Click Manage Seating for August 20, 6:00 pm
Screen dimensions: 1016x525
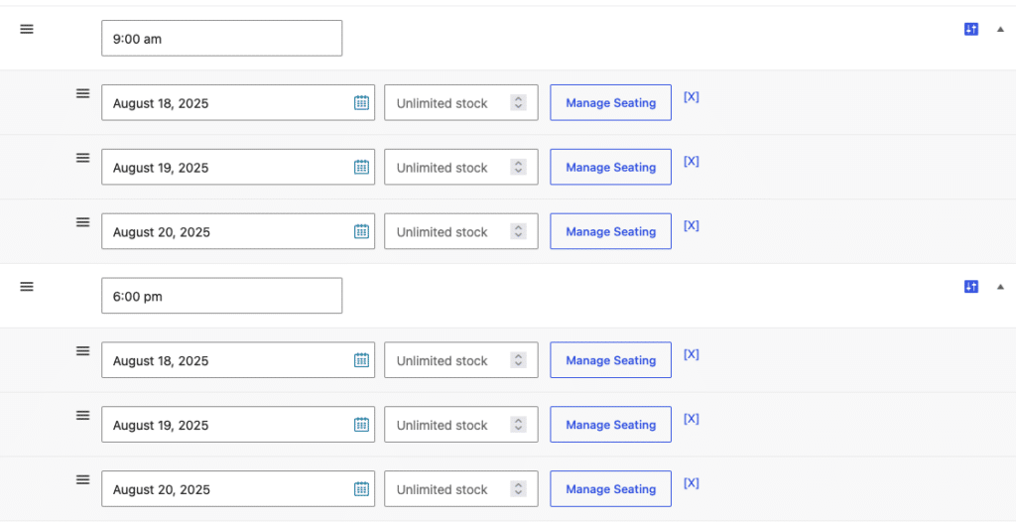(610, 488)
